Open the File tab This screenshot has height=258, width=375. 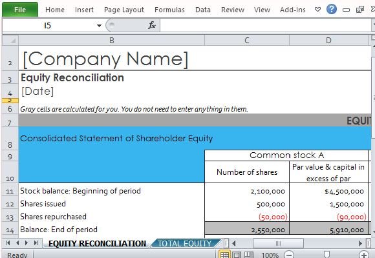point(20,10)
